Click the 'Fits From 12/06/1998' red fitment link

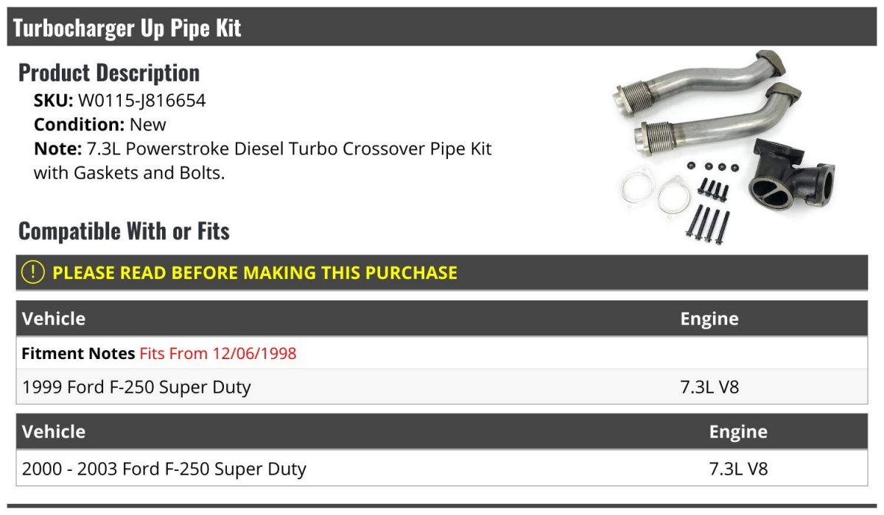(x=218, y=353)
